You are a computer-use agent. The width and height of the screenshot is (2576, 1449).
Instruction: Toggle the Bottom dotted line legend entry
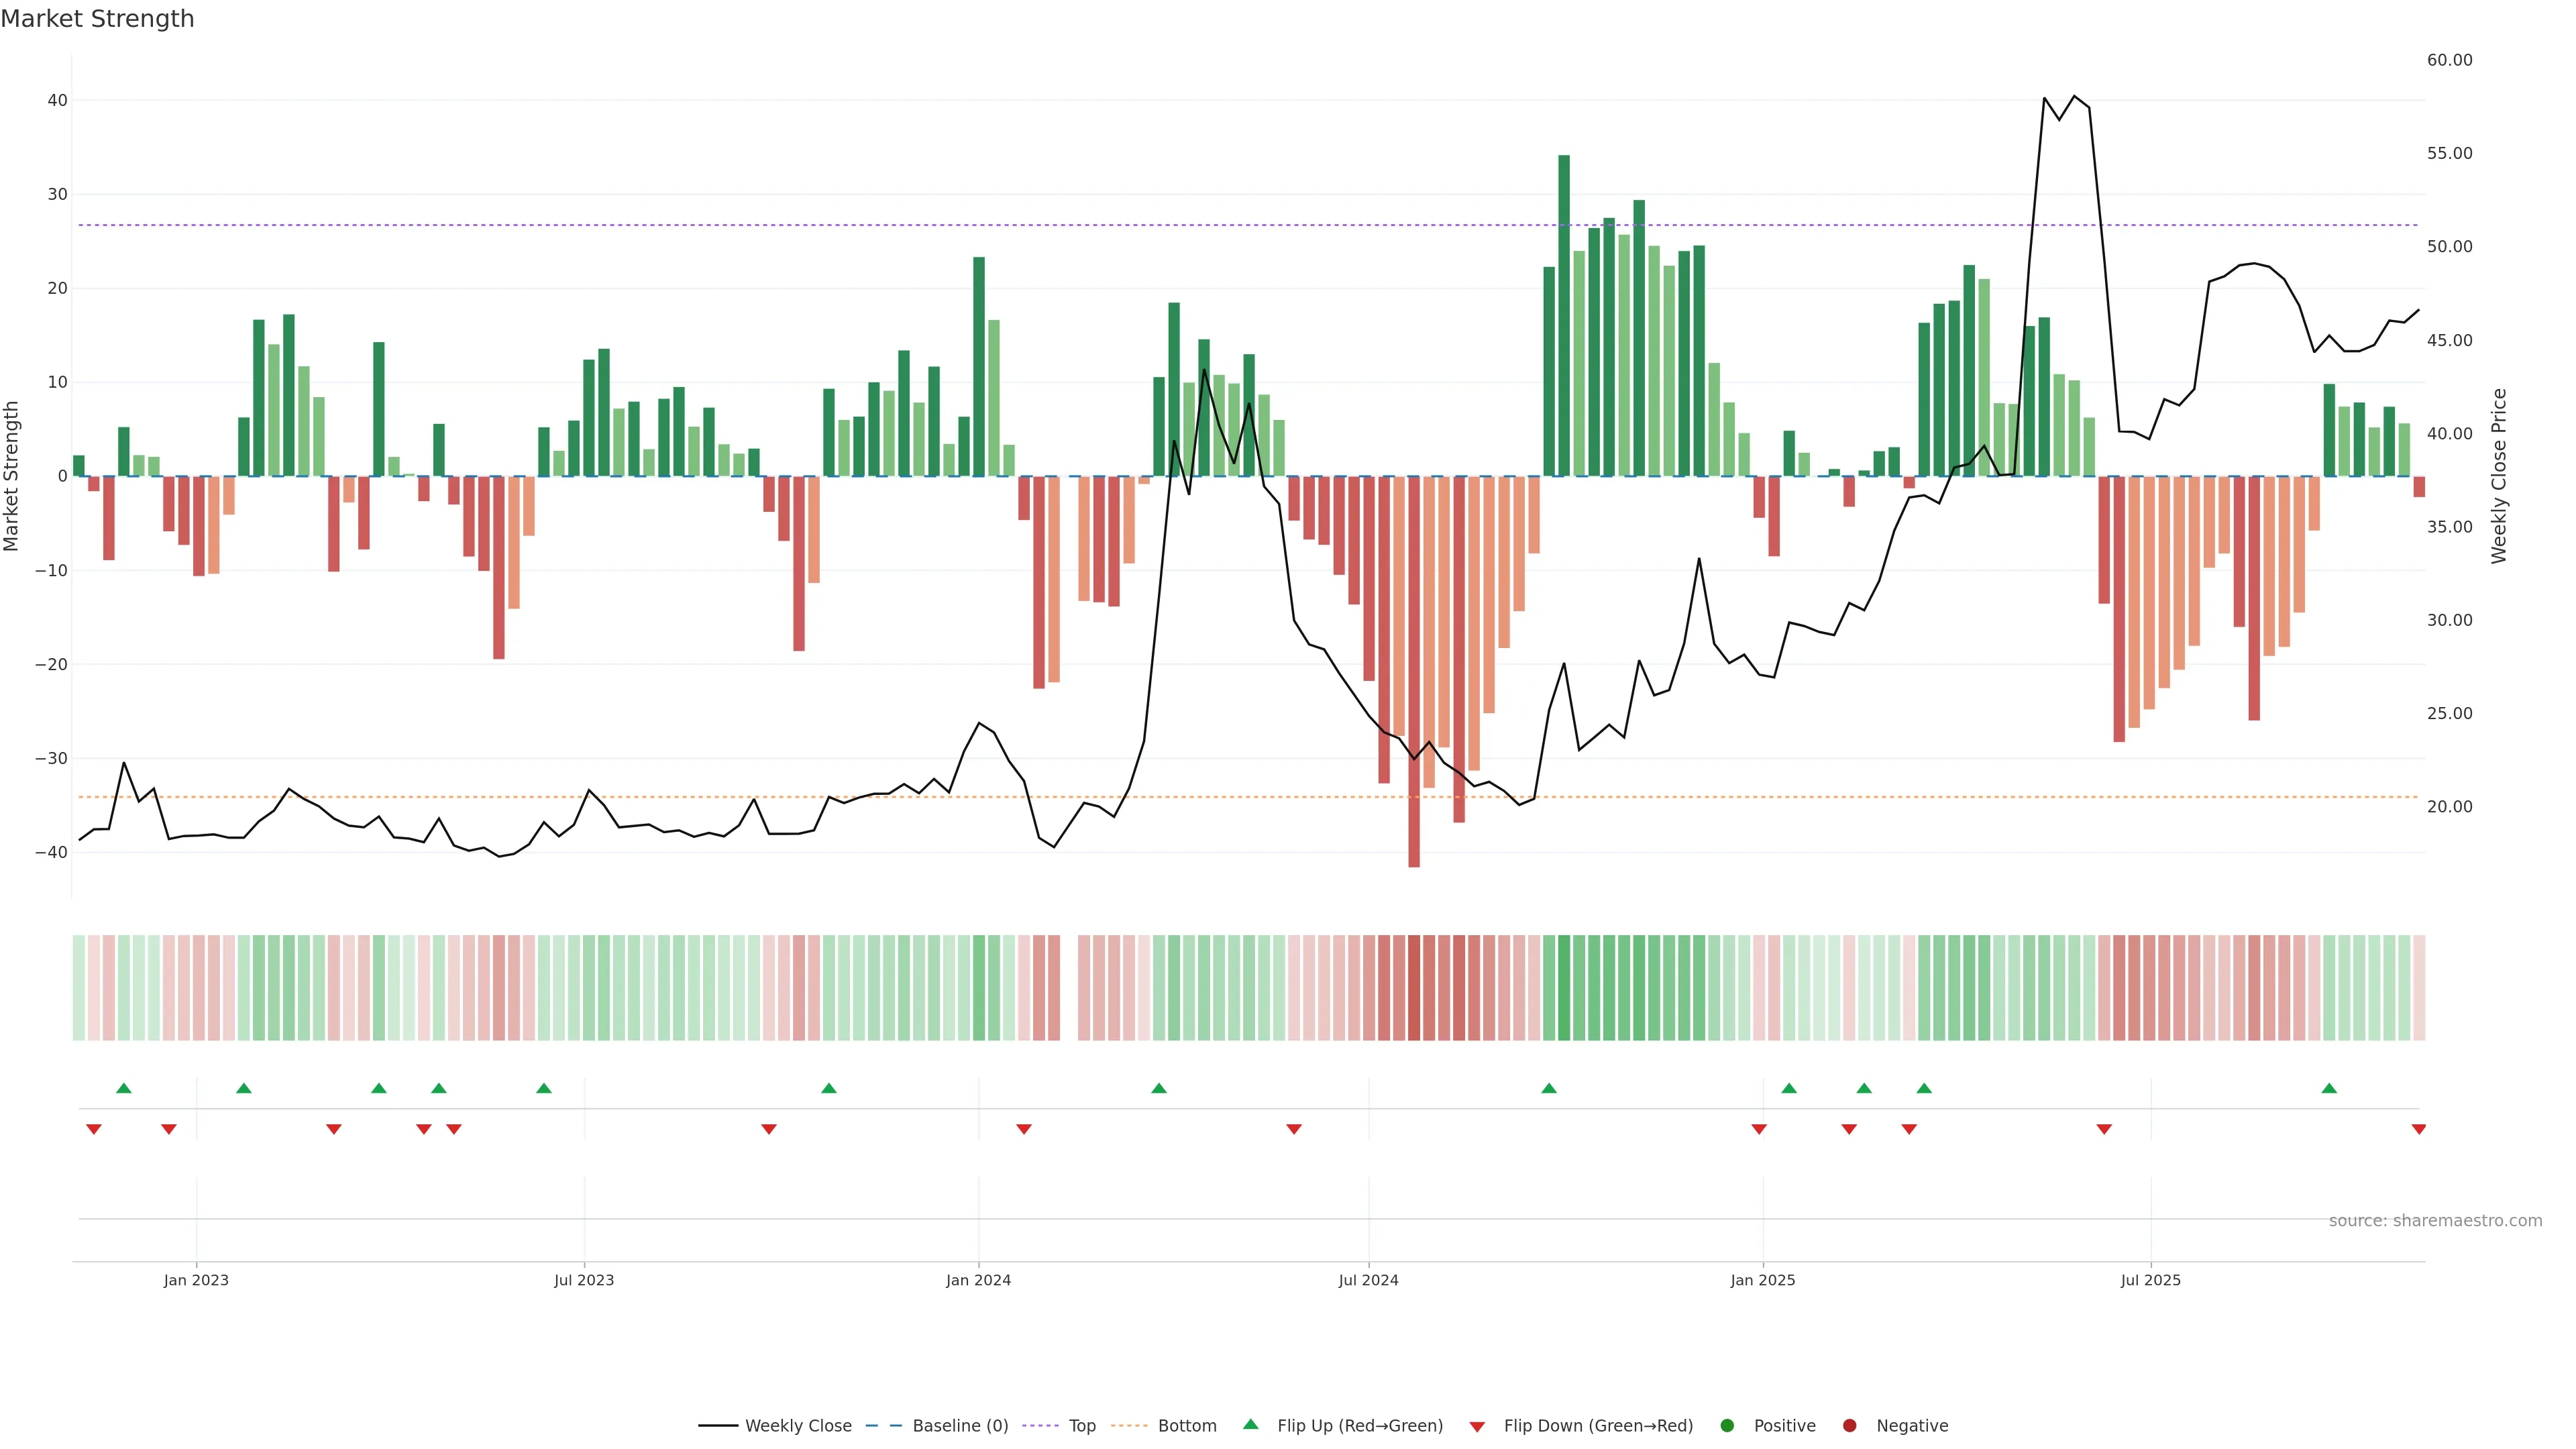1129,1426
